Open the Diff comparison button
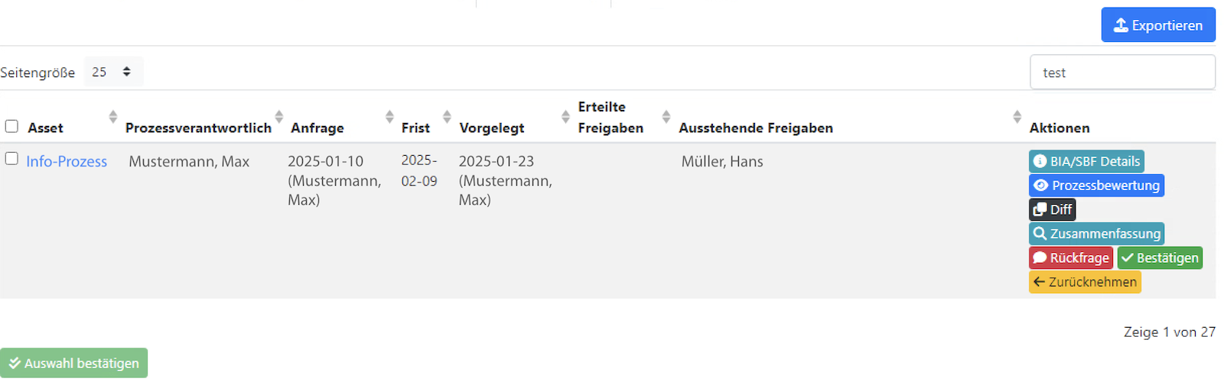Screen dimensions: 1224x385 [x=1052, y=209]
